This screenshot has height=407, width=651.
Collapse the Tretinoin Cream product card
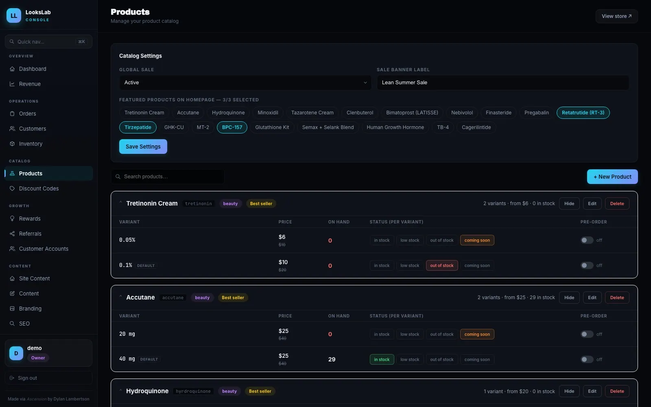click(x=121, y=203)
